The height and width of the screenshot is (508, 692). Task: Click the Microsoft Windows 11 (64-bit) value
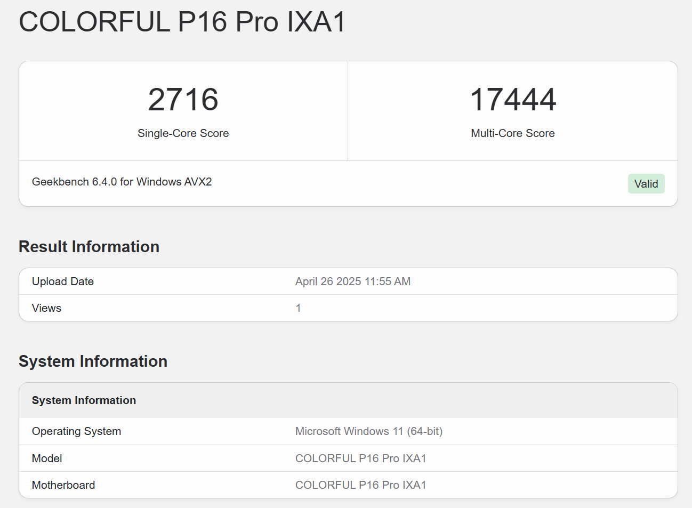tap(368, 431)
